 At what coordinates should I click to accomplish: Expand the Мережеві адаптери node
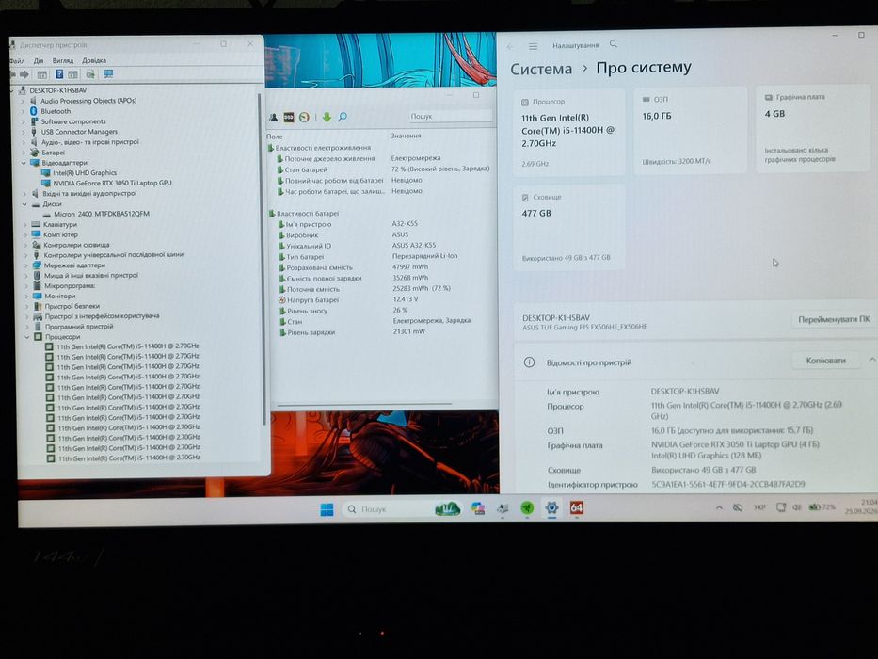(x=25, y=265)
